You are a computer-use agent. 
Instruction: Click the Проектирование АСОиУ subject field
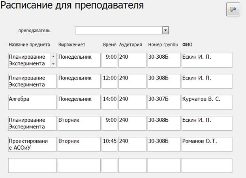(x=32, y=144)
